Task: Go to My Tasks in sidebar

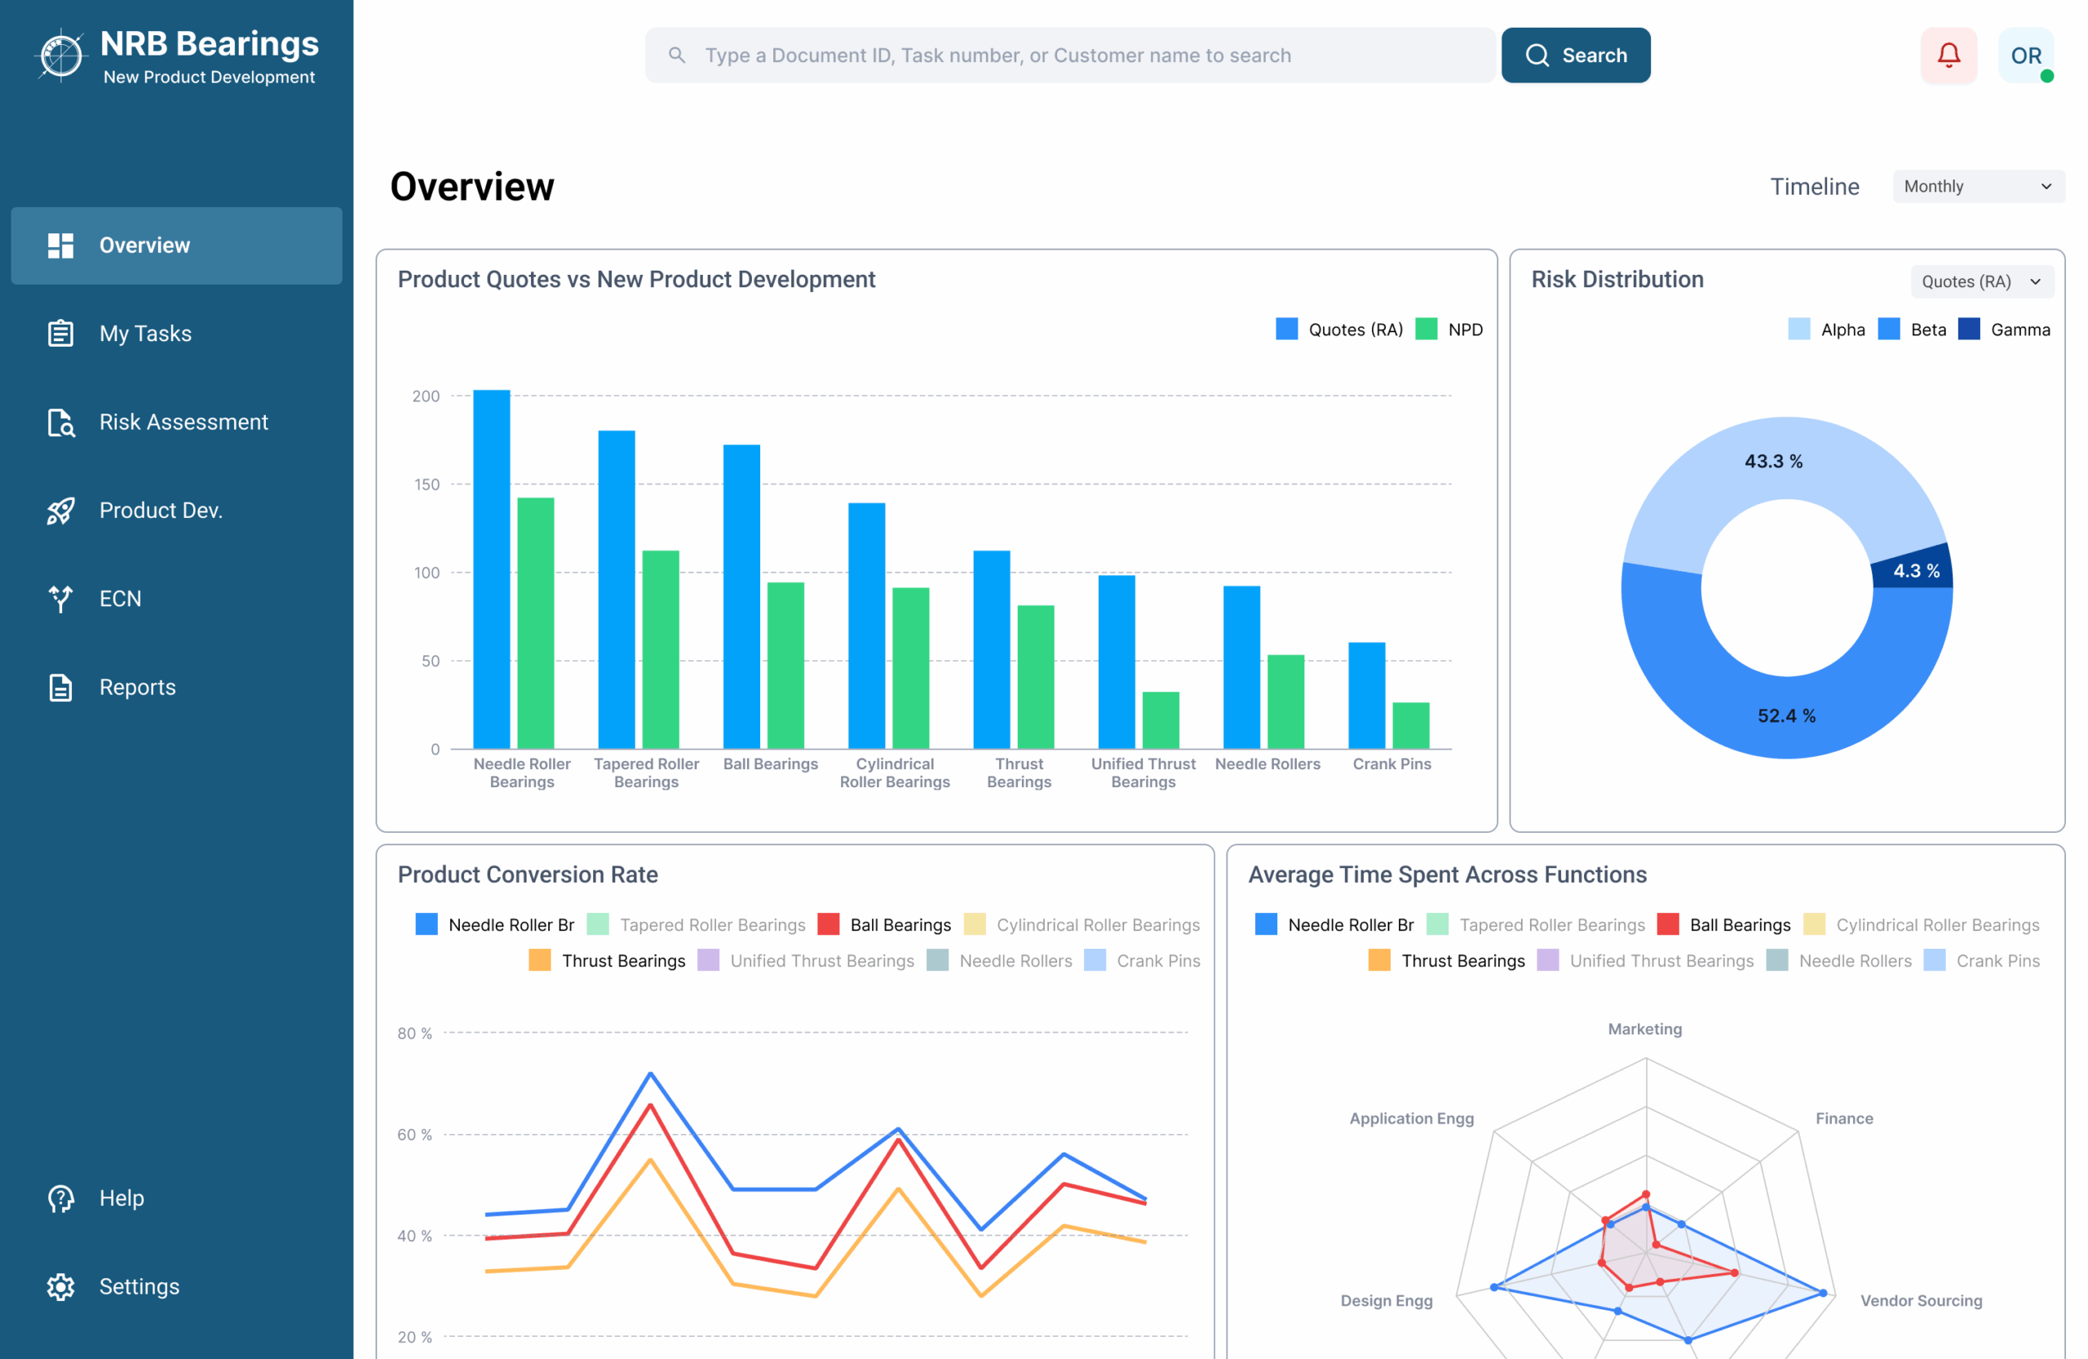Action: coord(176,334)
